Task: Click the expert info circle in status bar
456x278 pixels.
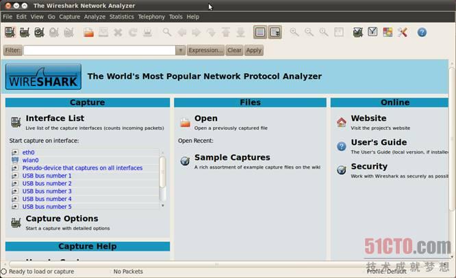Action: [3, 272]
